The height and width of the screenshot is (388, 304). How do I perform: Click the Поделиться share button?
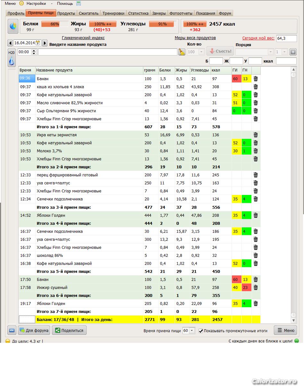pos(69,330)
